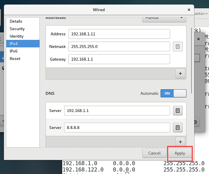Click the 8.8.8.8 DNS Server field
The image size is (209, 174).
117,128
